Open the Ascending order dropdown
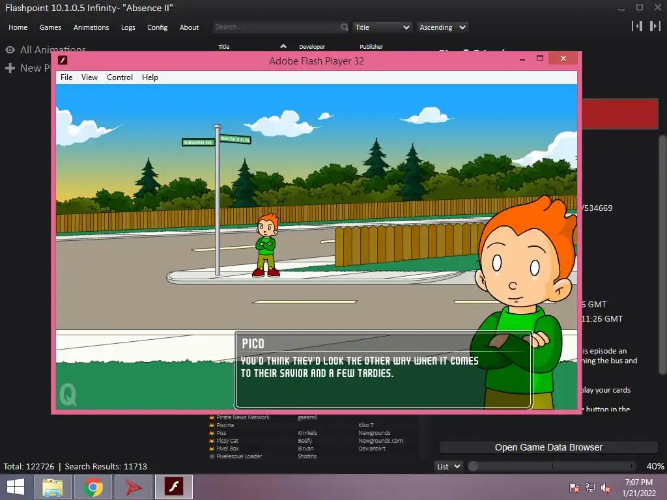The height and width of the screenshot is (500, 667). click(x=442, y=27)
